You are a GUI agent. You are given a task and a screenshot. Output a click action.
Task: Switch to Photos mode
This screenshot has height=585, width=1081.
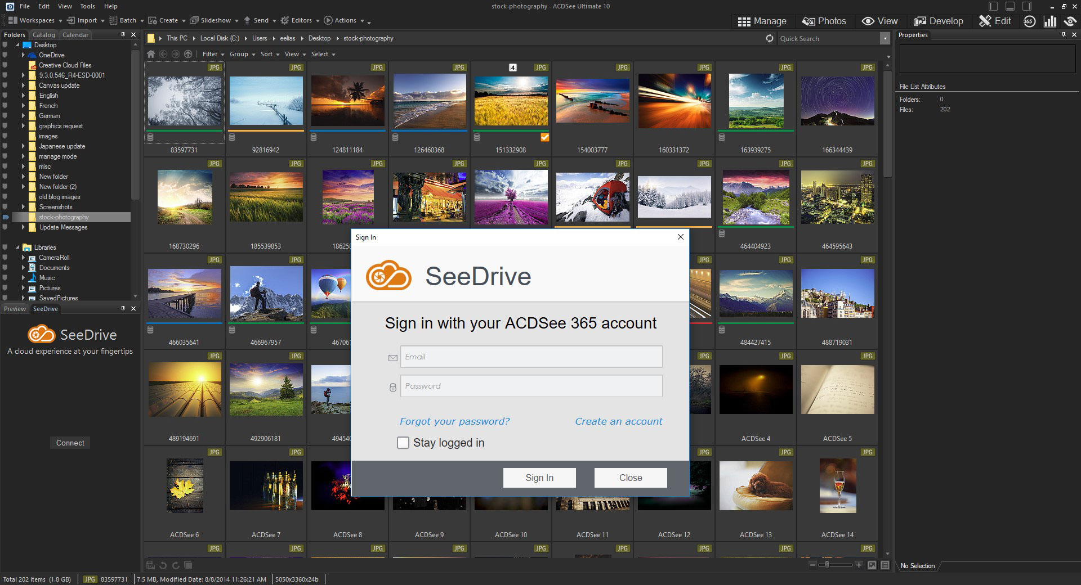pos(824,21)
